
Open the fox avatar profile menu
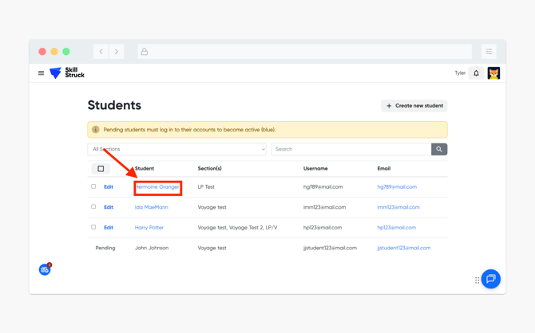(493, 72)
